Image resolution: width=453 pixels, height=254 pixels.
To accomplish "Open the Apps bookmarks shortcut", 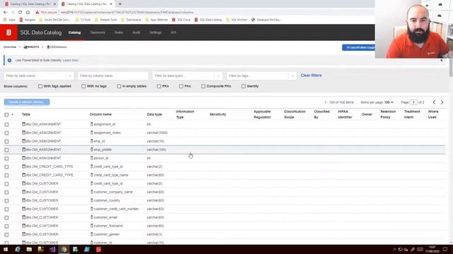I will click(9, 20).
